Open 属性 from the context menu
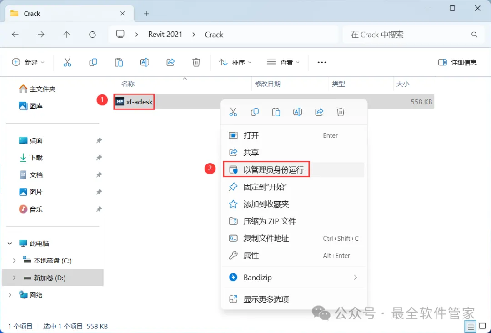This screenshot has height=333, width=491. pos(293,255)
